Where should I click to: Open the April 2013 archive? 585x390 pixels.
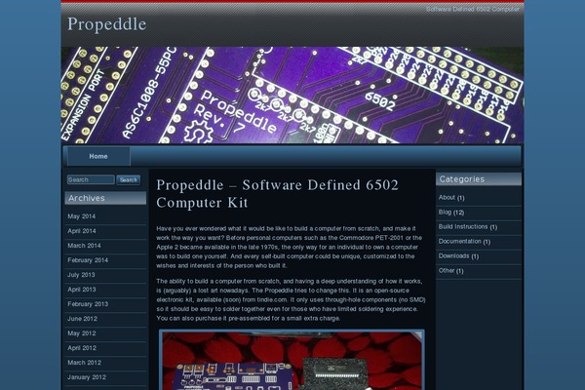point(82,290)
